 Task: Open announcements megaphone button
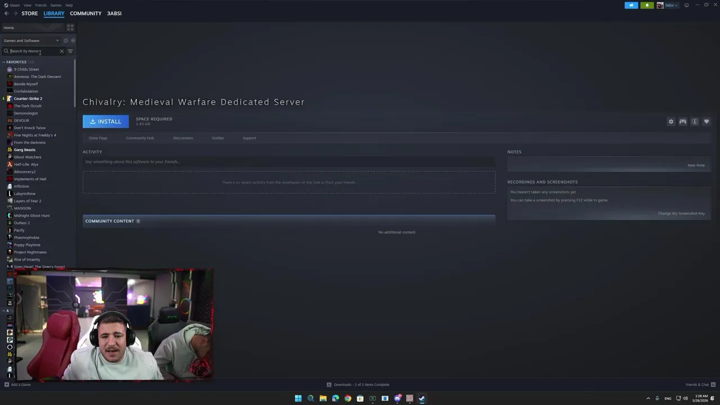[x=631, y=5]
